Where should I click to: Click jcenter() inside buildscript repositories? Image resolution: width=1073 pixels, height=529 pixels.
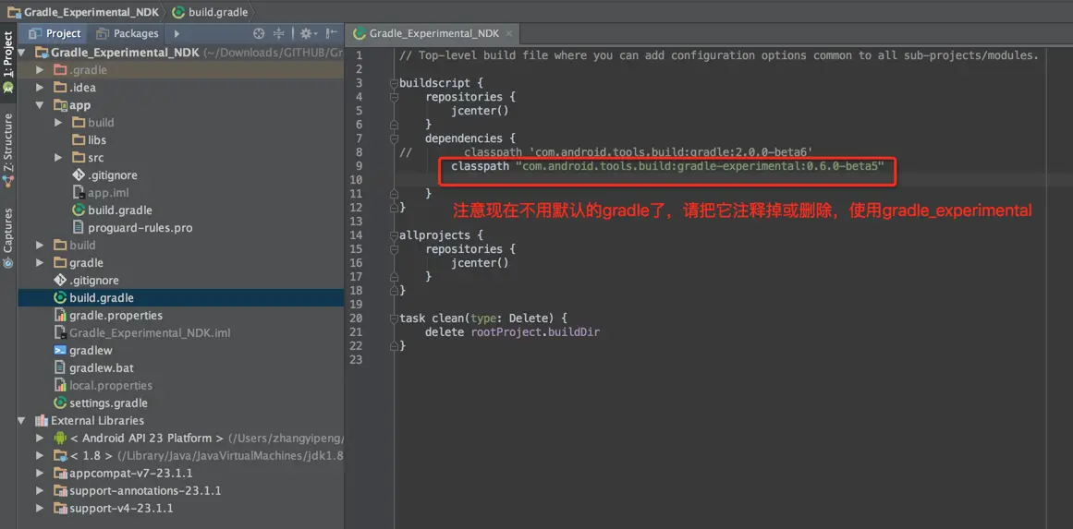(x=480, y=111)
